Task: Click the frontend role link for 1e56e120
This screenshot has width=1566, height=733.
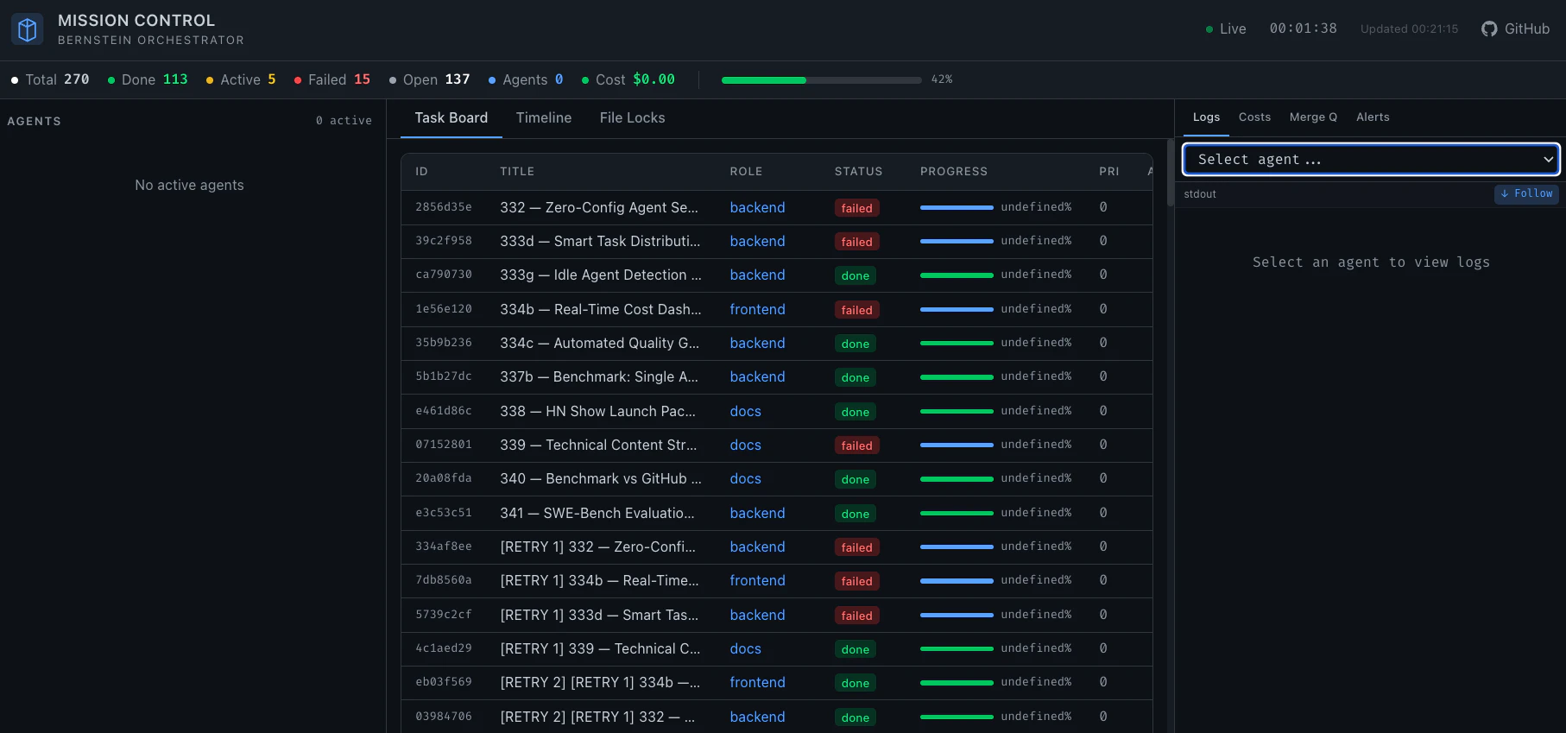Action: coord(757,309)
